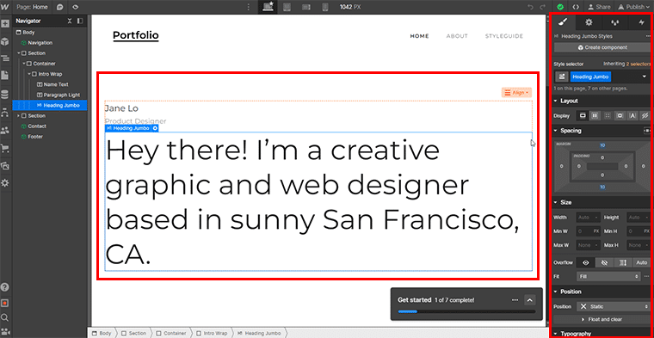Switch to Interactions lightning tab
The height and width of the screenshot is (338, 654).
tap(641, 22)
